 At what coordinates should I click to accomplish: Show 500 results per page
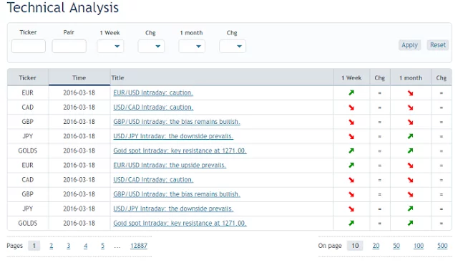(x=442, y=246)
